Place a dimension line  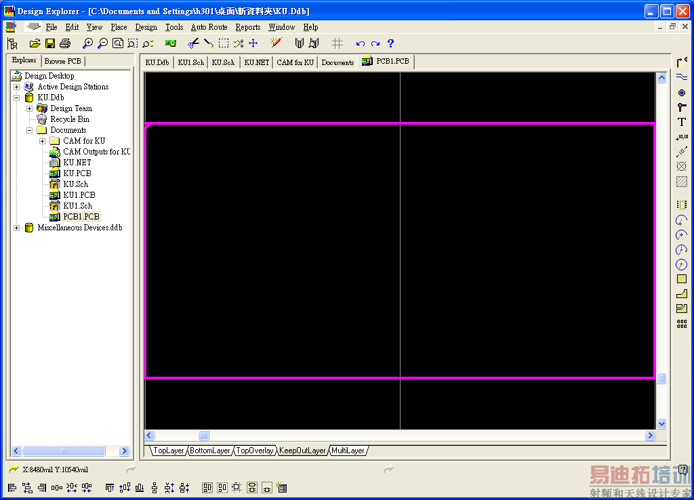pos(682,152)
